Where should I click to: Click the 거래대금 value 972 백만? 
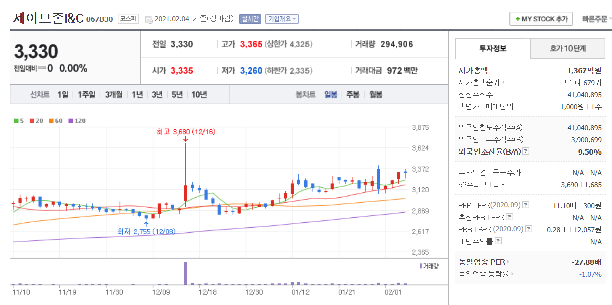pos(402,71)
